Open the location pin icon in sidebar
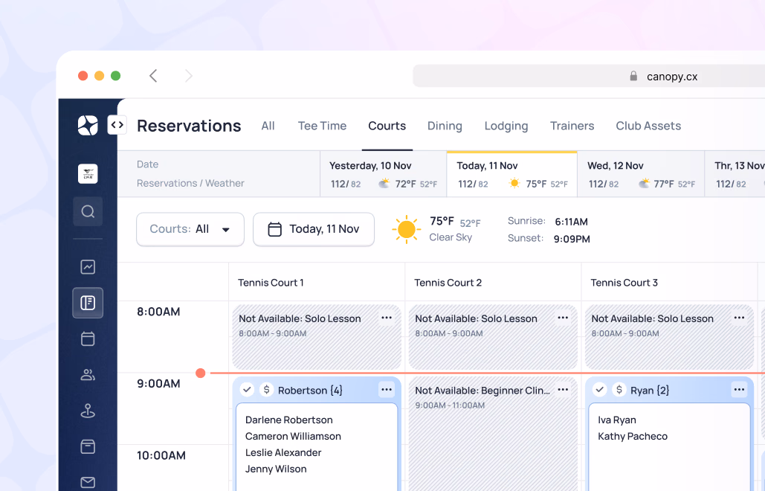Screen dimensions: 765x491 (88, 411)
